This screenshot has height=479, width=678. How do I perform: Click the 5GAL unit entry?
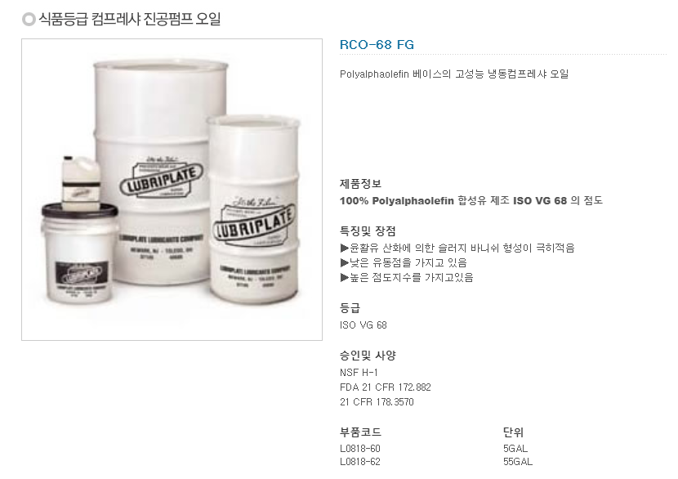(515, 449)
